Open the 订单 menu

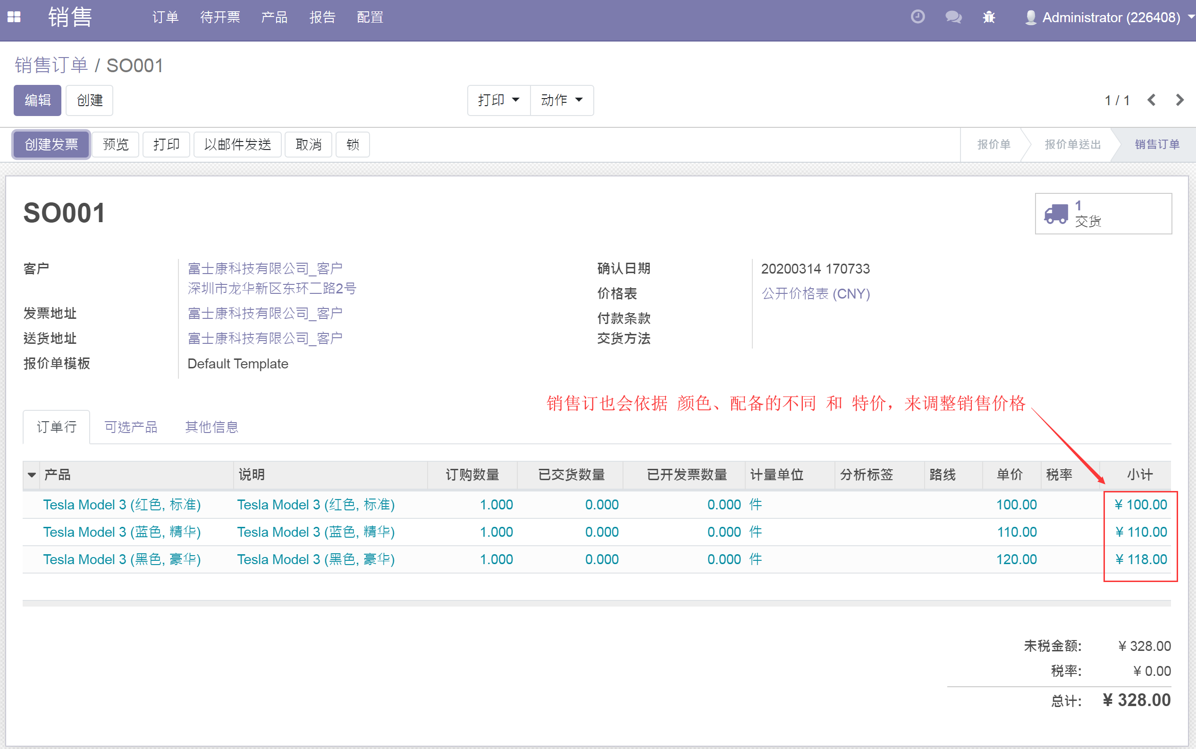pyautogui.click(x=165, y=17)
